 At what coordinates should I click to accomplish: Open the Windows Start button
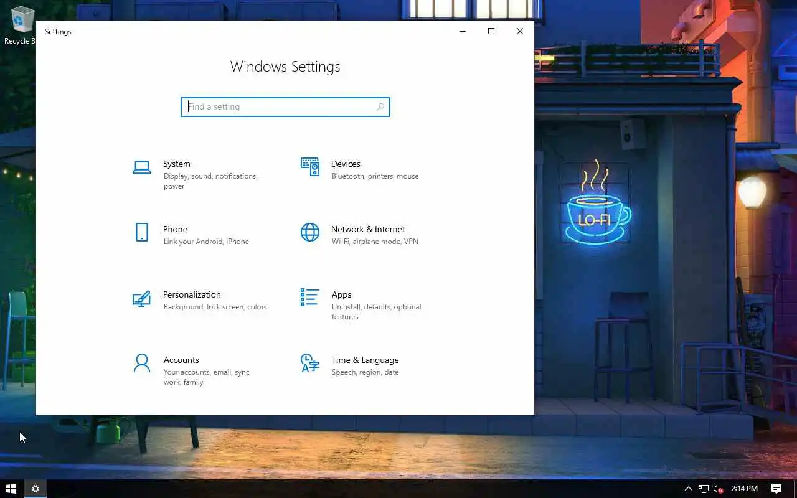tap(11, 489)
